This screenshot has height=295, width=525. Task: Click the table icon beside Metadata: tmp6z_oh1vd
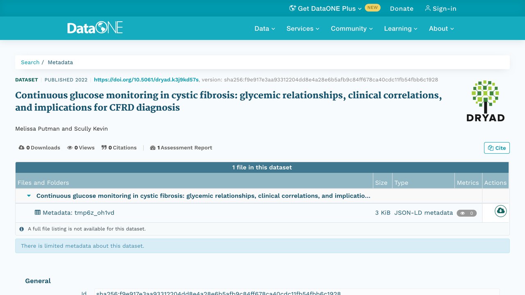(38, 213)
